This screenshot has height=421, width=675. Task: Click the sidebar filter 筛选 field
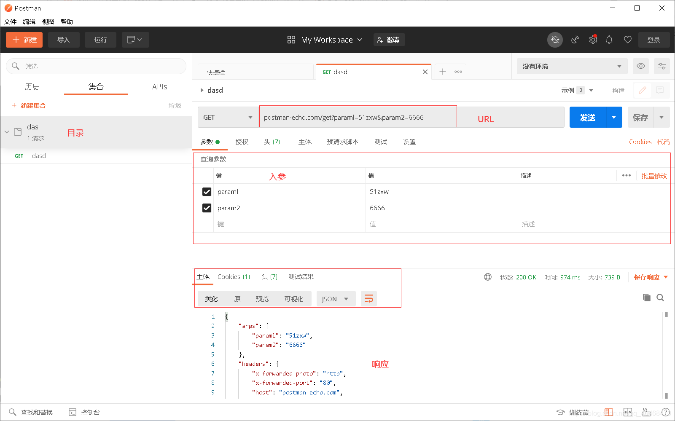(96, 66)
